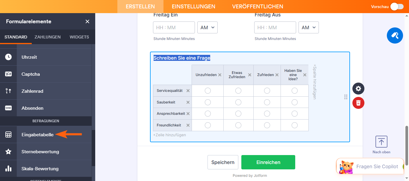Viewport: 409px width, 181px height.
Task: Remove the Servicequalität row
Action: tap(188, 91)
